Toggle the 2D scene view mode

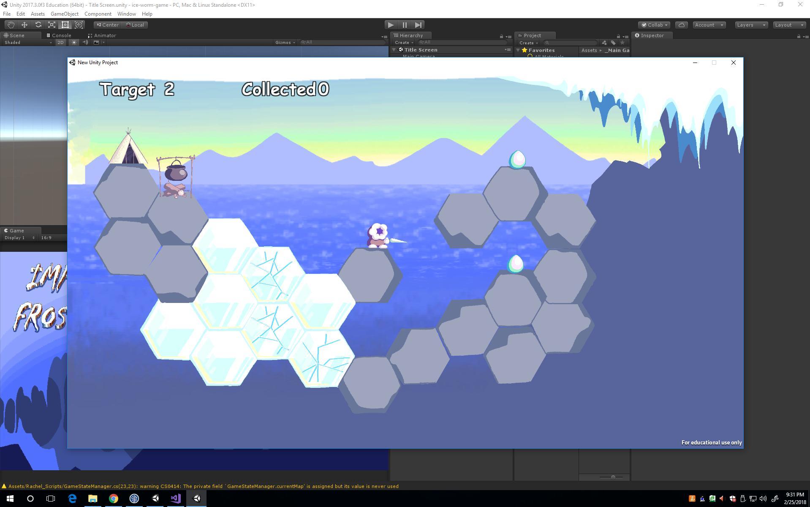[x=60, y=42]
